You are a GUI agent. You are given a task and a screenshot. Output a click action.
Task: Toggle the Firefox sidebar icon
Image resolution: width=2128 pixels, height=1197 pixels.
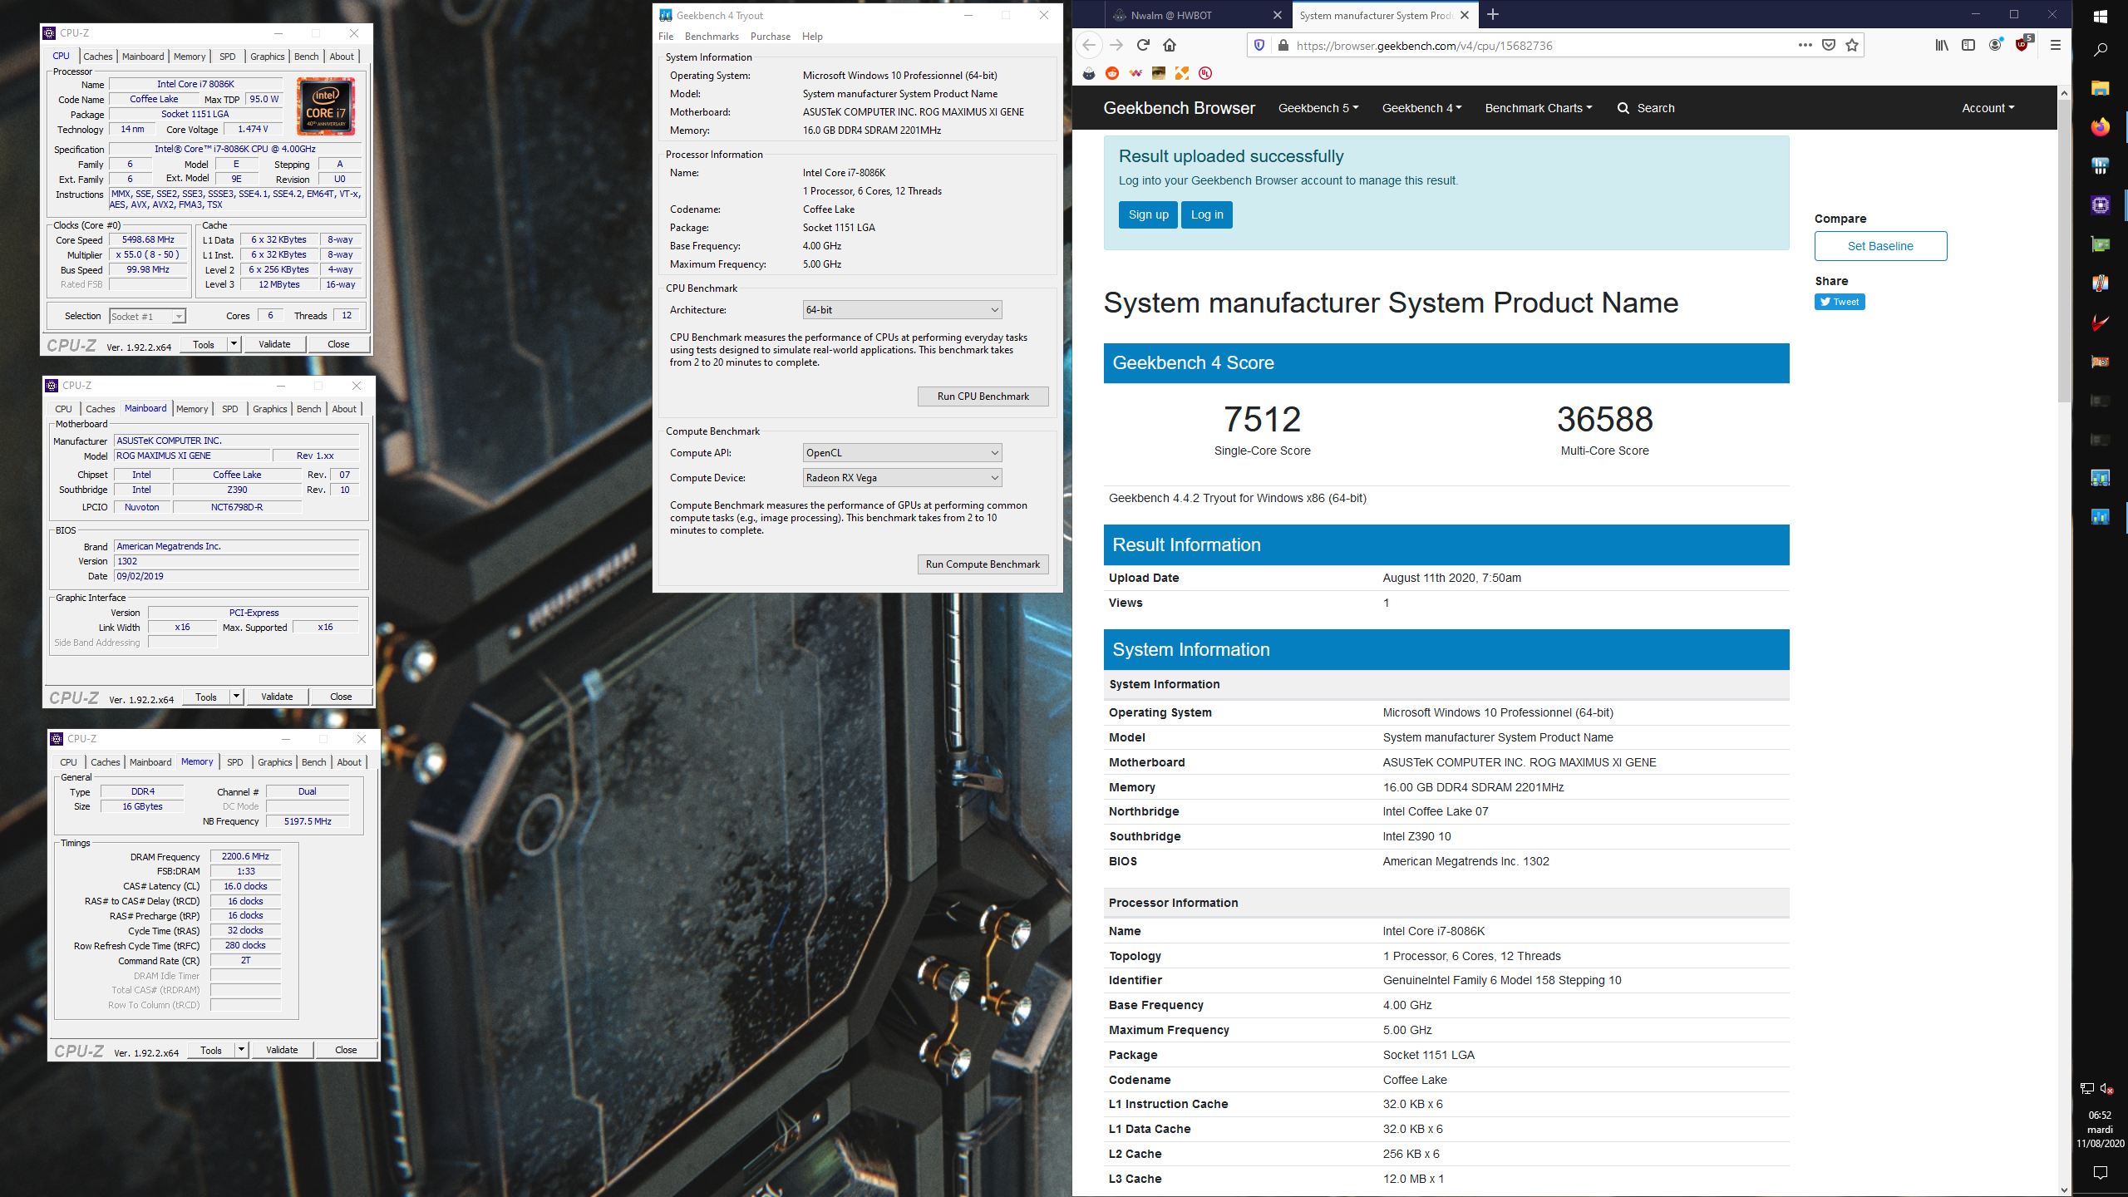[x=1968, y=45]
